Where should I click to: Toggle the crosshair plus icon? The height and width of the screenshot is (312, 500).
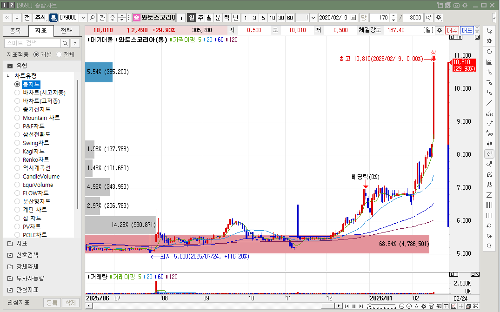tap(461, 306)
